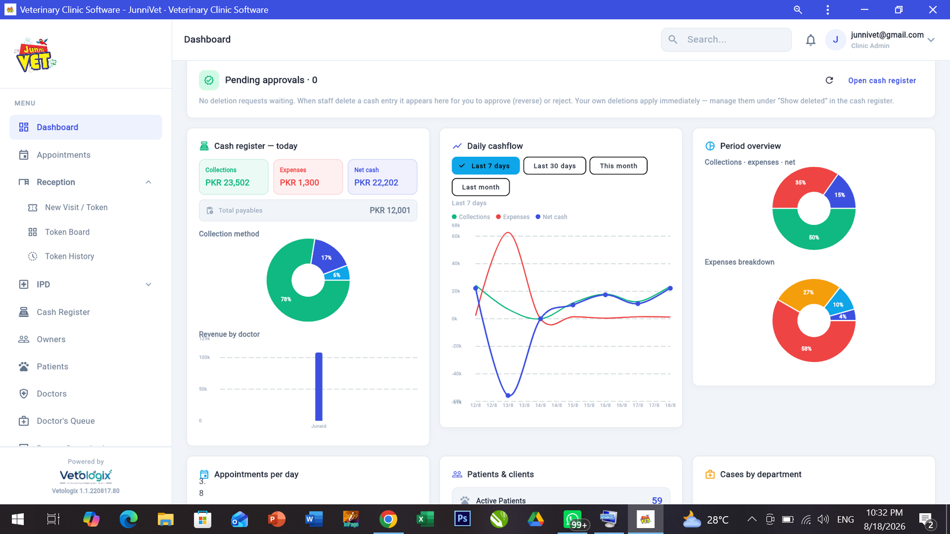This screenshot has height=534, width=950.
Task: Click the JunniVet logo in the sidebar
Action: click(36, 55)
